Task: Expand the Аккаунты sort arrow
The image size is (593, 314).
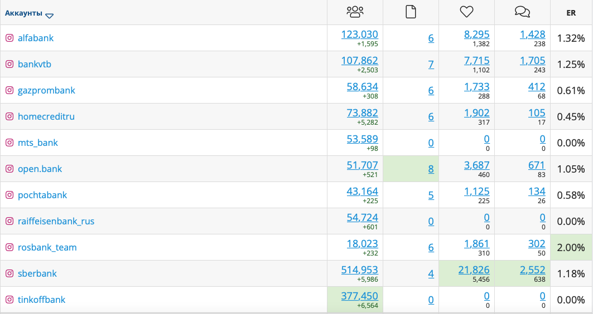Action: click(x=50, y=16)
